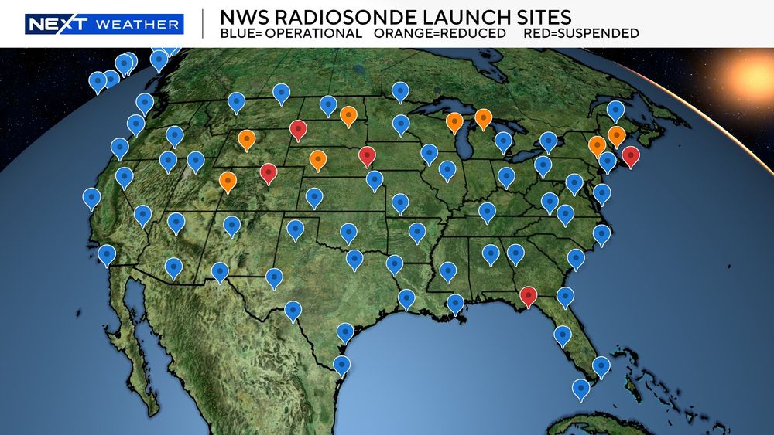Image resolution: width=774 pixels, height=435 pixels.
Task: Click the 'ORANGE=REDUCED' legend text
Action: point(440,33)
